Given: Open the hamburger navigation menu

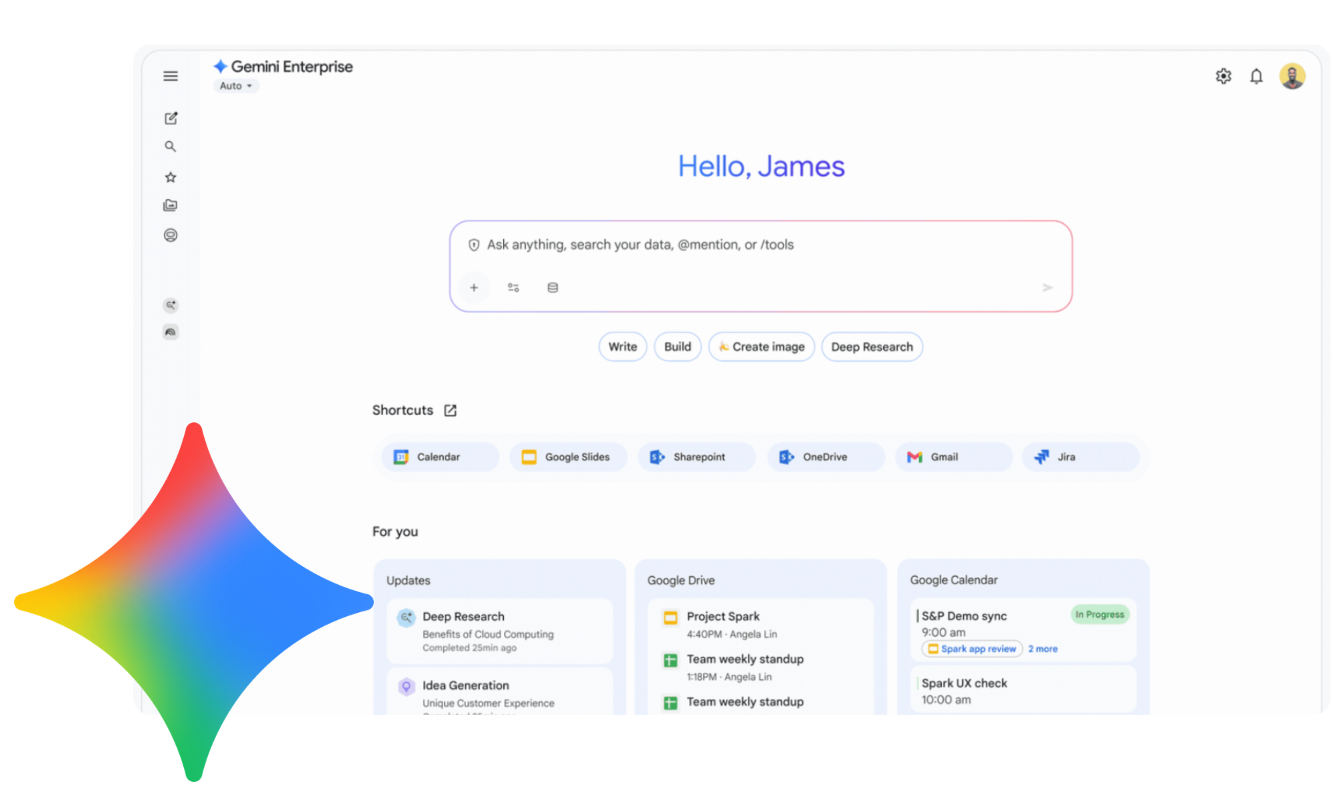Looking at the screenshot, I should click(x=171, y=76).
